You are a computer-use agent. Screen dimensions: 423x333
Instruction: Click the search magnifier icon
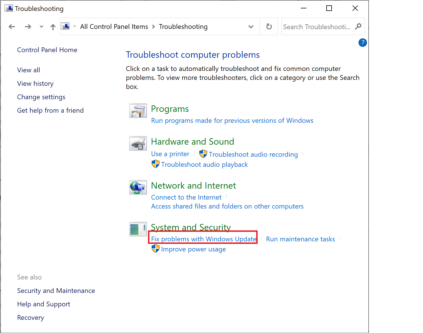[358, 26]
